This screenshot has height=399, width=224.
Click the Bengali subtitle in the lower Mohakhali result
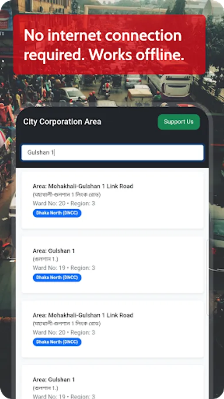click(67, 324)
